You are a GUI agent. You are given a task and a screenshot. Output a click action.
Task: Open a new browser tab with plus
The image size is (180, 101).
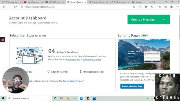click(154, 2)
